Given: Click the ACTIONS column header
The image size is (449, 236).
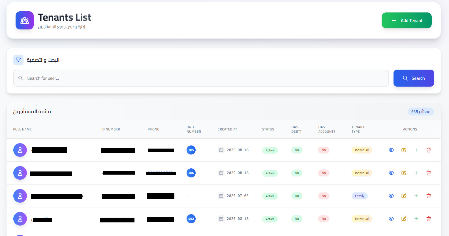Looking at the screenshot, I should click(410, 129).
